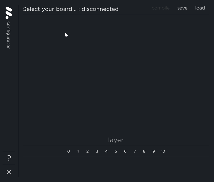Open layer 4
This screenshot has height=182, width=214.
106,151
